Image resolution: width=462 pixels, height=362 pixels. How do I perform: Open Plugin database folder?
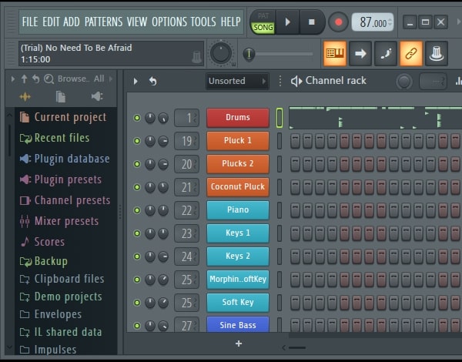[65, 159]
